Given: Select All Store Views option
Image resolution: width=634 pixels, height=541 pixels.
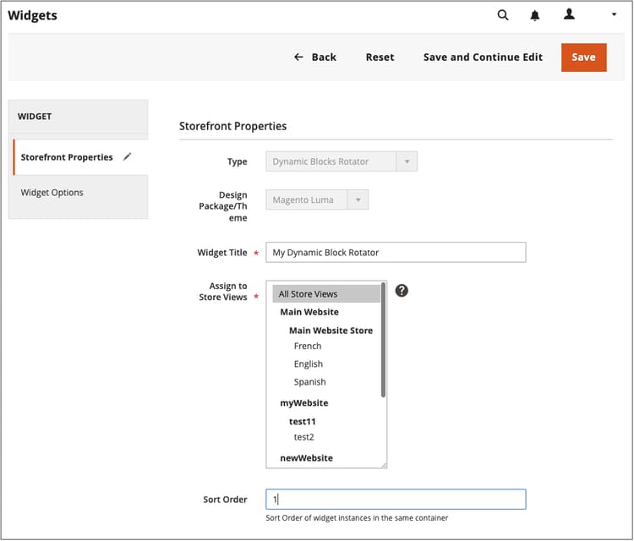Looking at the screenshot, I should tap(325, 294).
